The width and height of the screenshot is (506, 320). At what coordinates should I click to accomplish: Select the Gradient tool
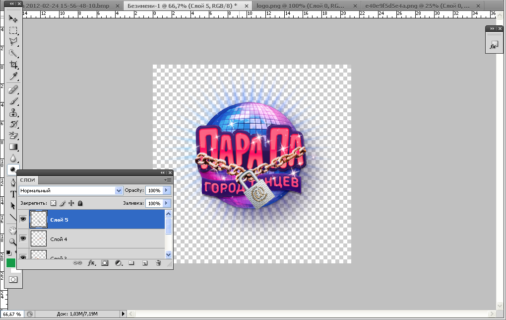coord(13,147)
